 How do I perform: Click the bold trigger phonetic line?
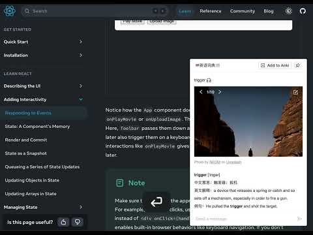[x=207, y=175]
